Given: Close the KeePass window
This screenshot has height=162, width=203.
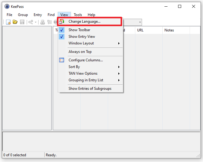Looking at the screenshot, I should (194, 6).
